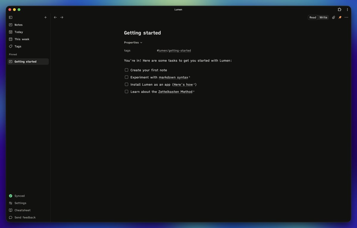Switch to Read mode
This screenshot has height=228, width=357.
pos(313,18)
